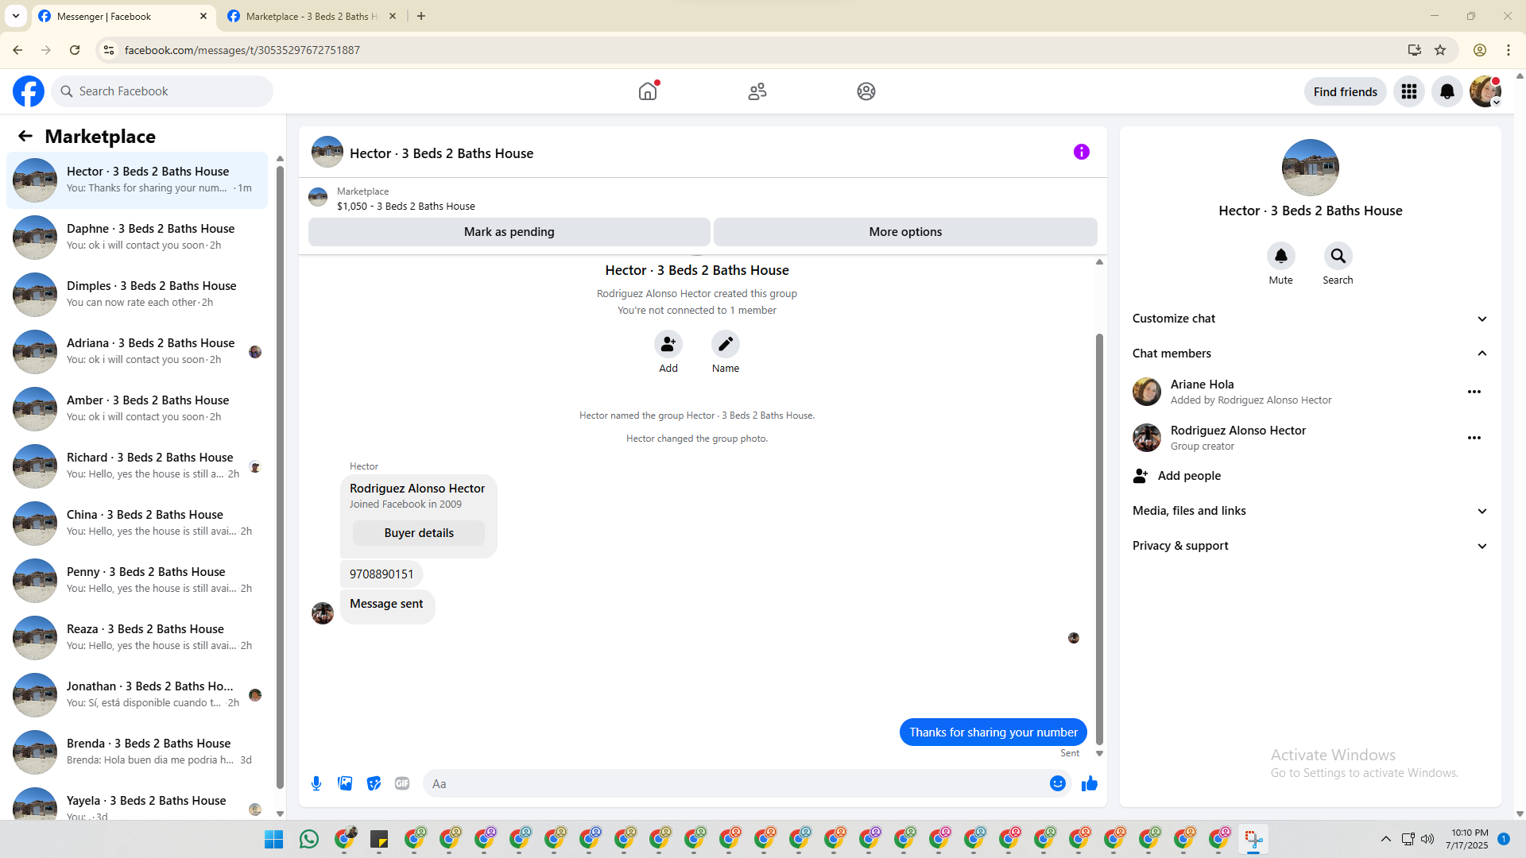Viewport: 1526px width, 858px height.
Task: Open the Friends icon in top navigation
Action: 757,91
